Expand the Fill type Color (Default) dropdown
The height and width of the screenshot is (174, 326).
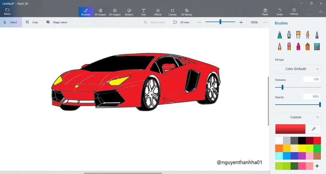[x=298, y=69]
